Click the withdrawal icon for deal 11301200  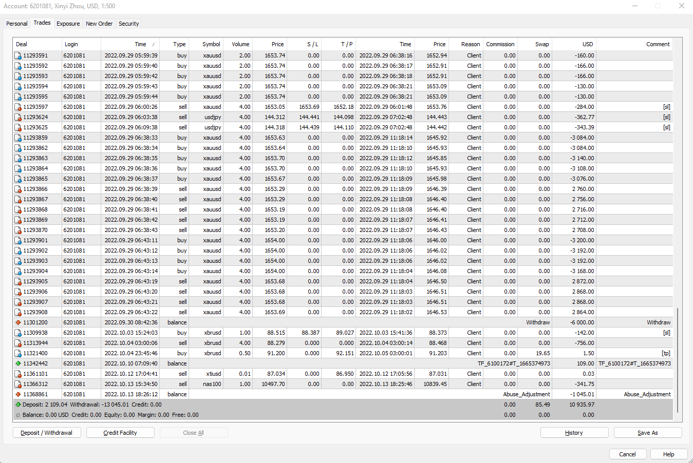pos(18,322)
